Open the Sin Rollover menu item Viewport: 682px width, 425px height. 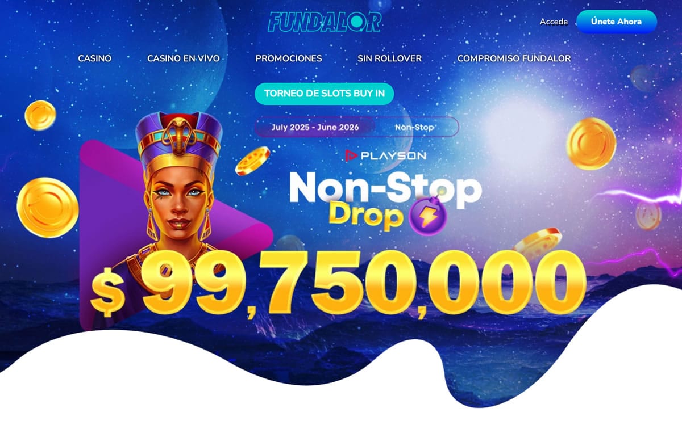(389, 58)
